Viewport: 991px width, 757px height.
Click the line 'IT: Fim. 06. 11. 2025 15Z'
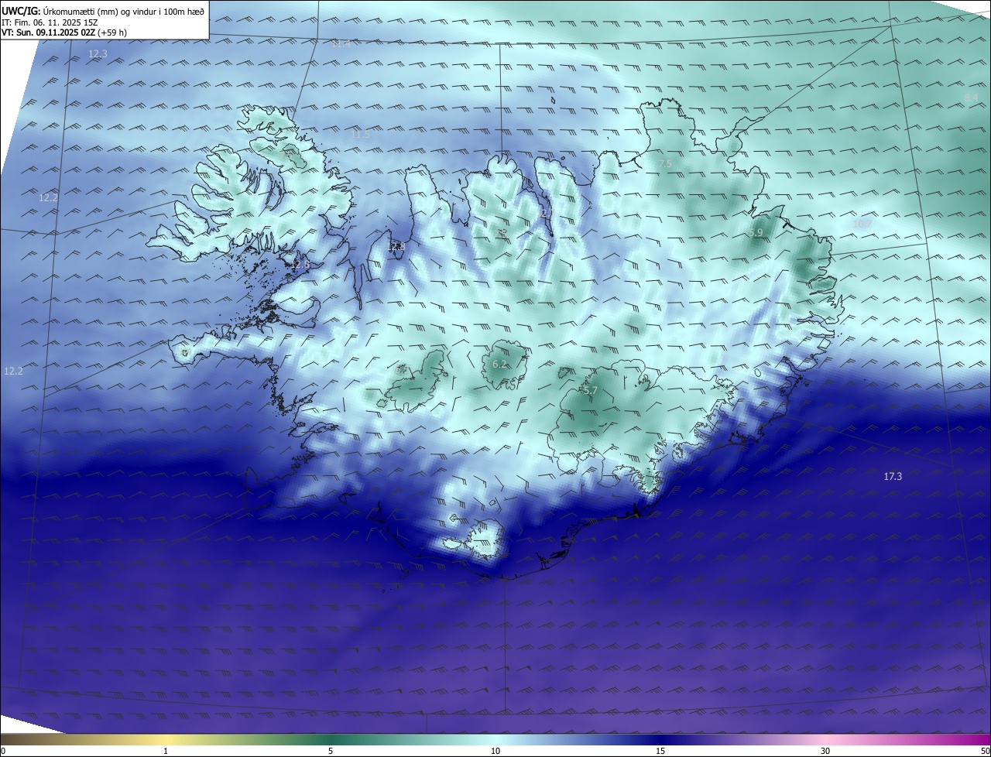(50, 22)
